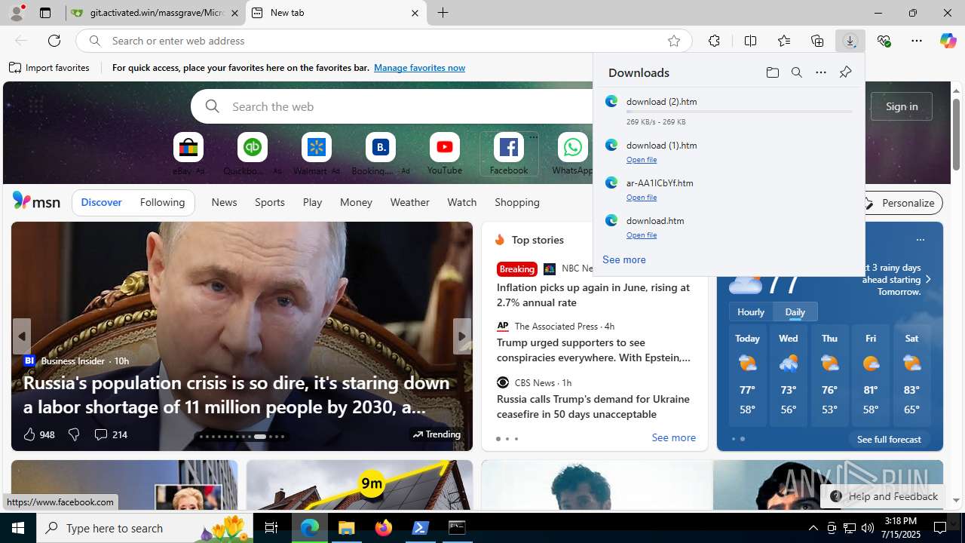
Task: Open the Sports section
Action: click(270, 202)
